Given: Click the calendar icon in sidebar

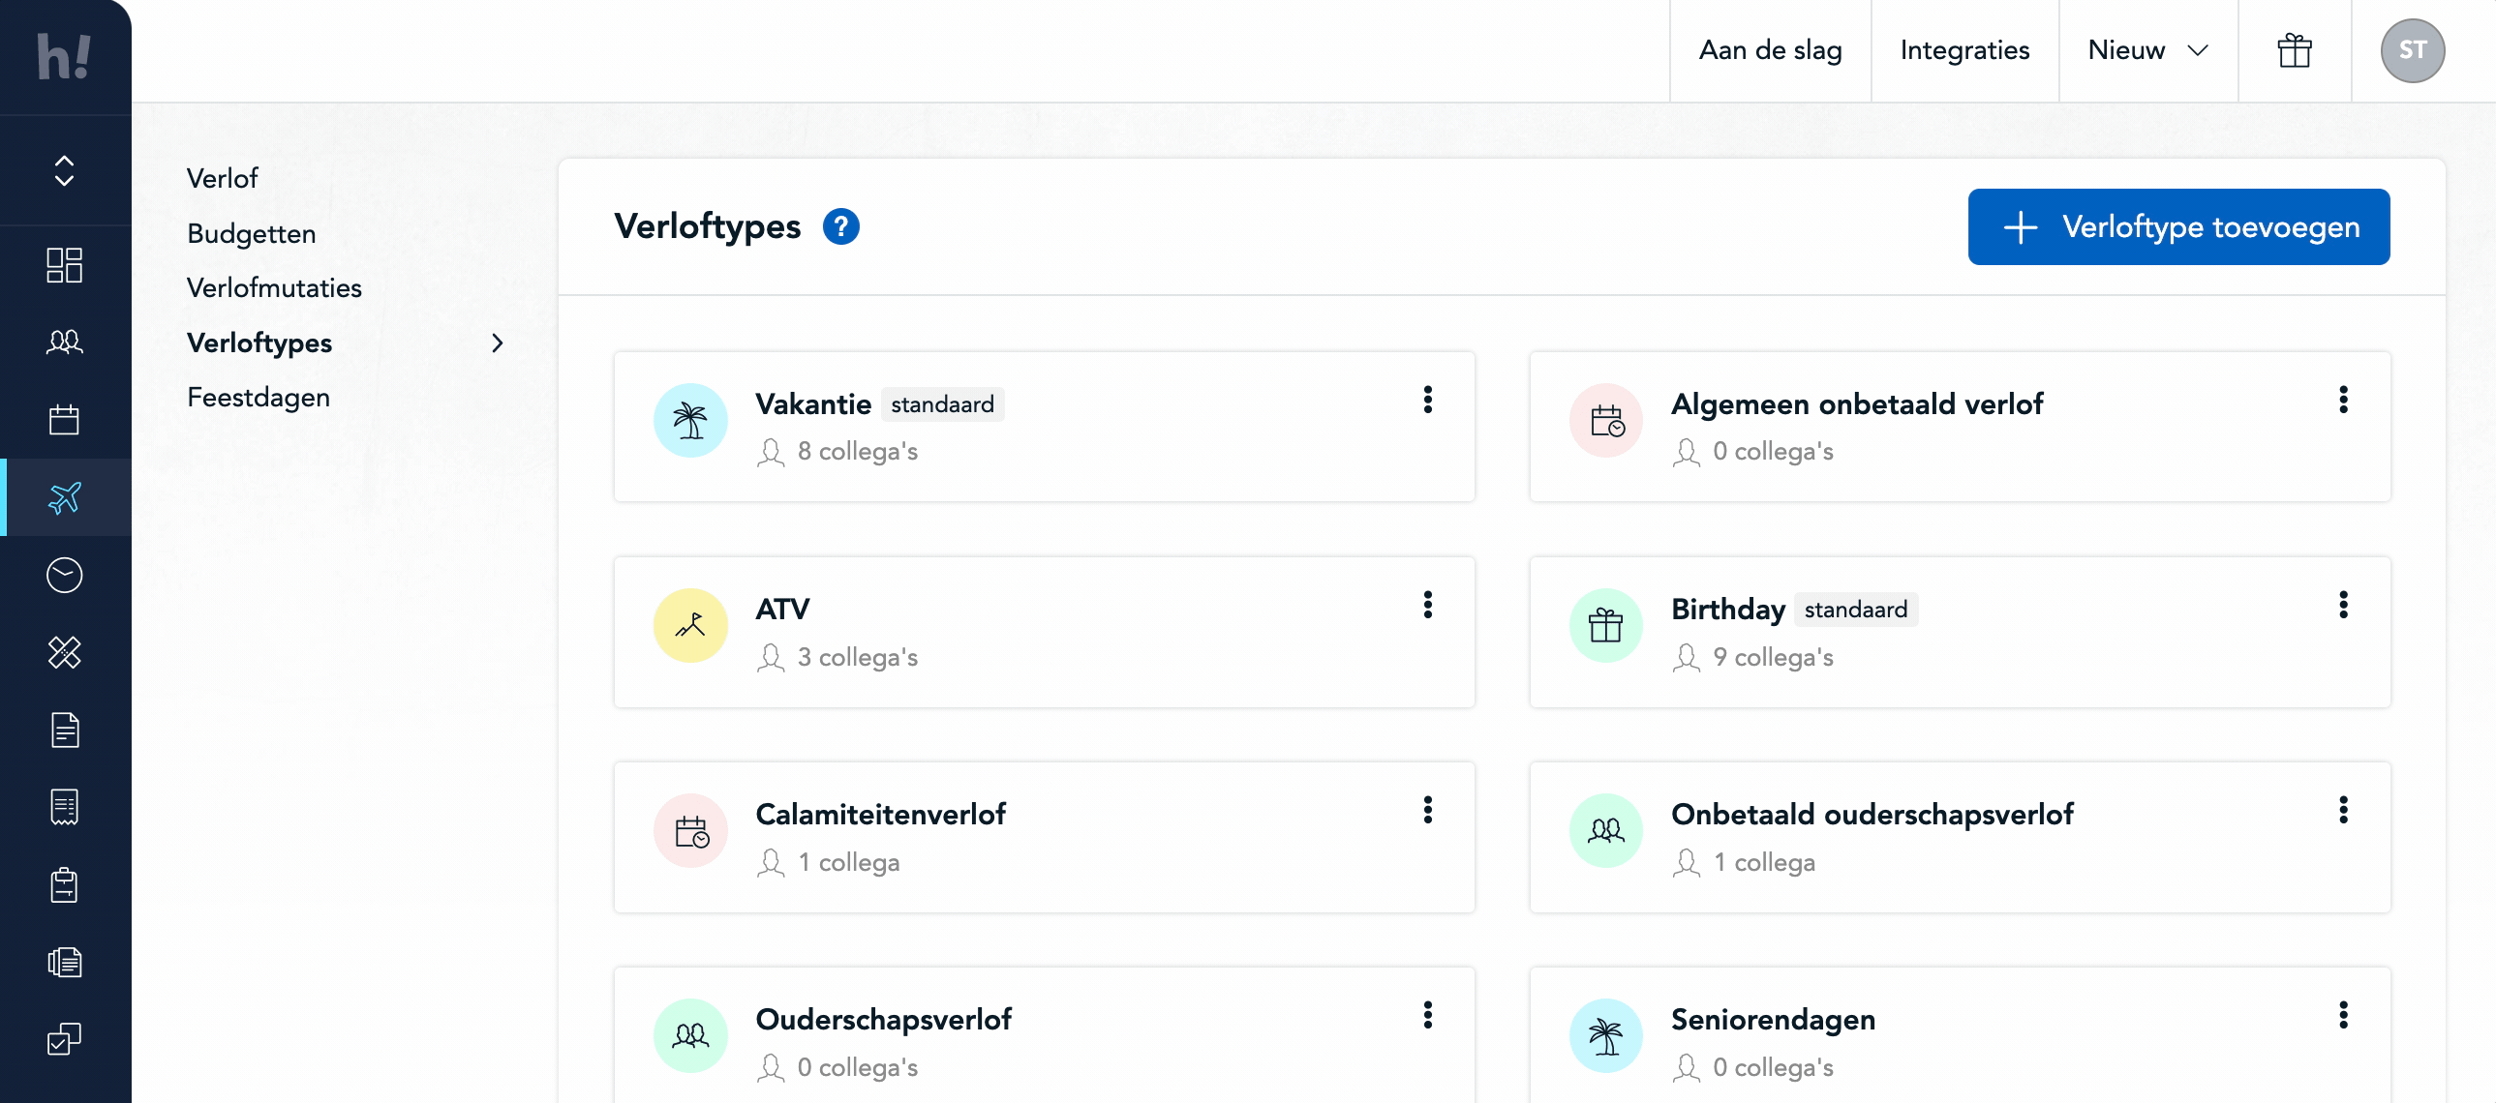Looking at the screenshot, I should coord(64,419).
